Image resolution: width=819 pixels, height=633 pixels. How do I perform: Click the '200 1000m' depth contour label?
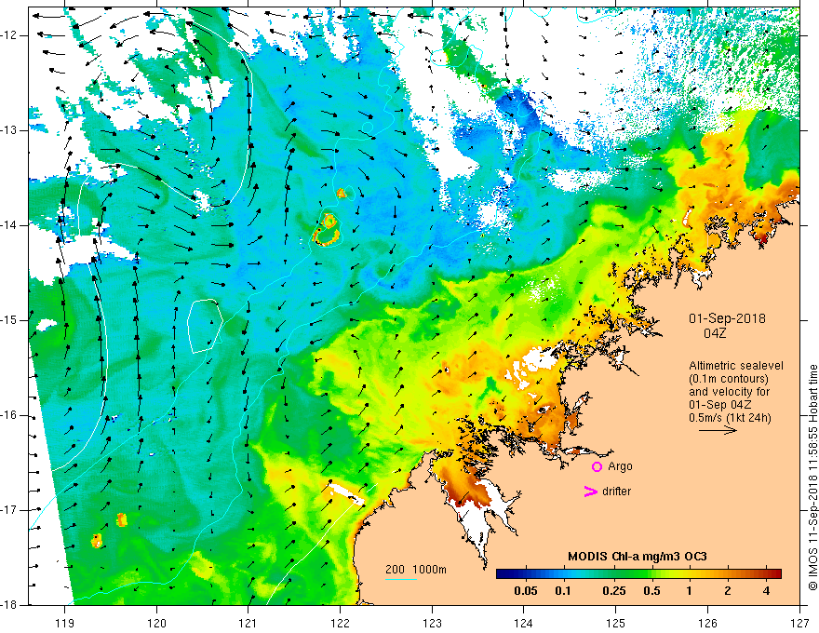point(416,570)
